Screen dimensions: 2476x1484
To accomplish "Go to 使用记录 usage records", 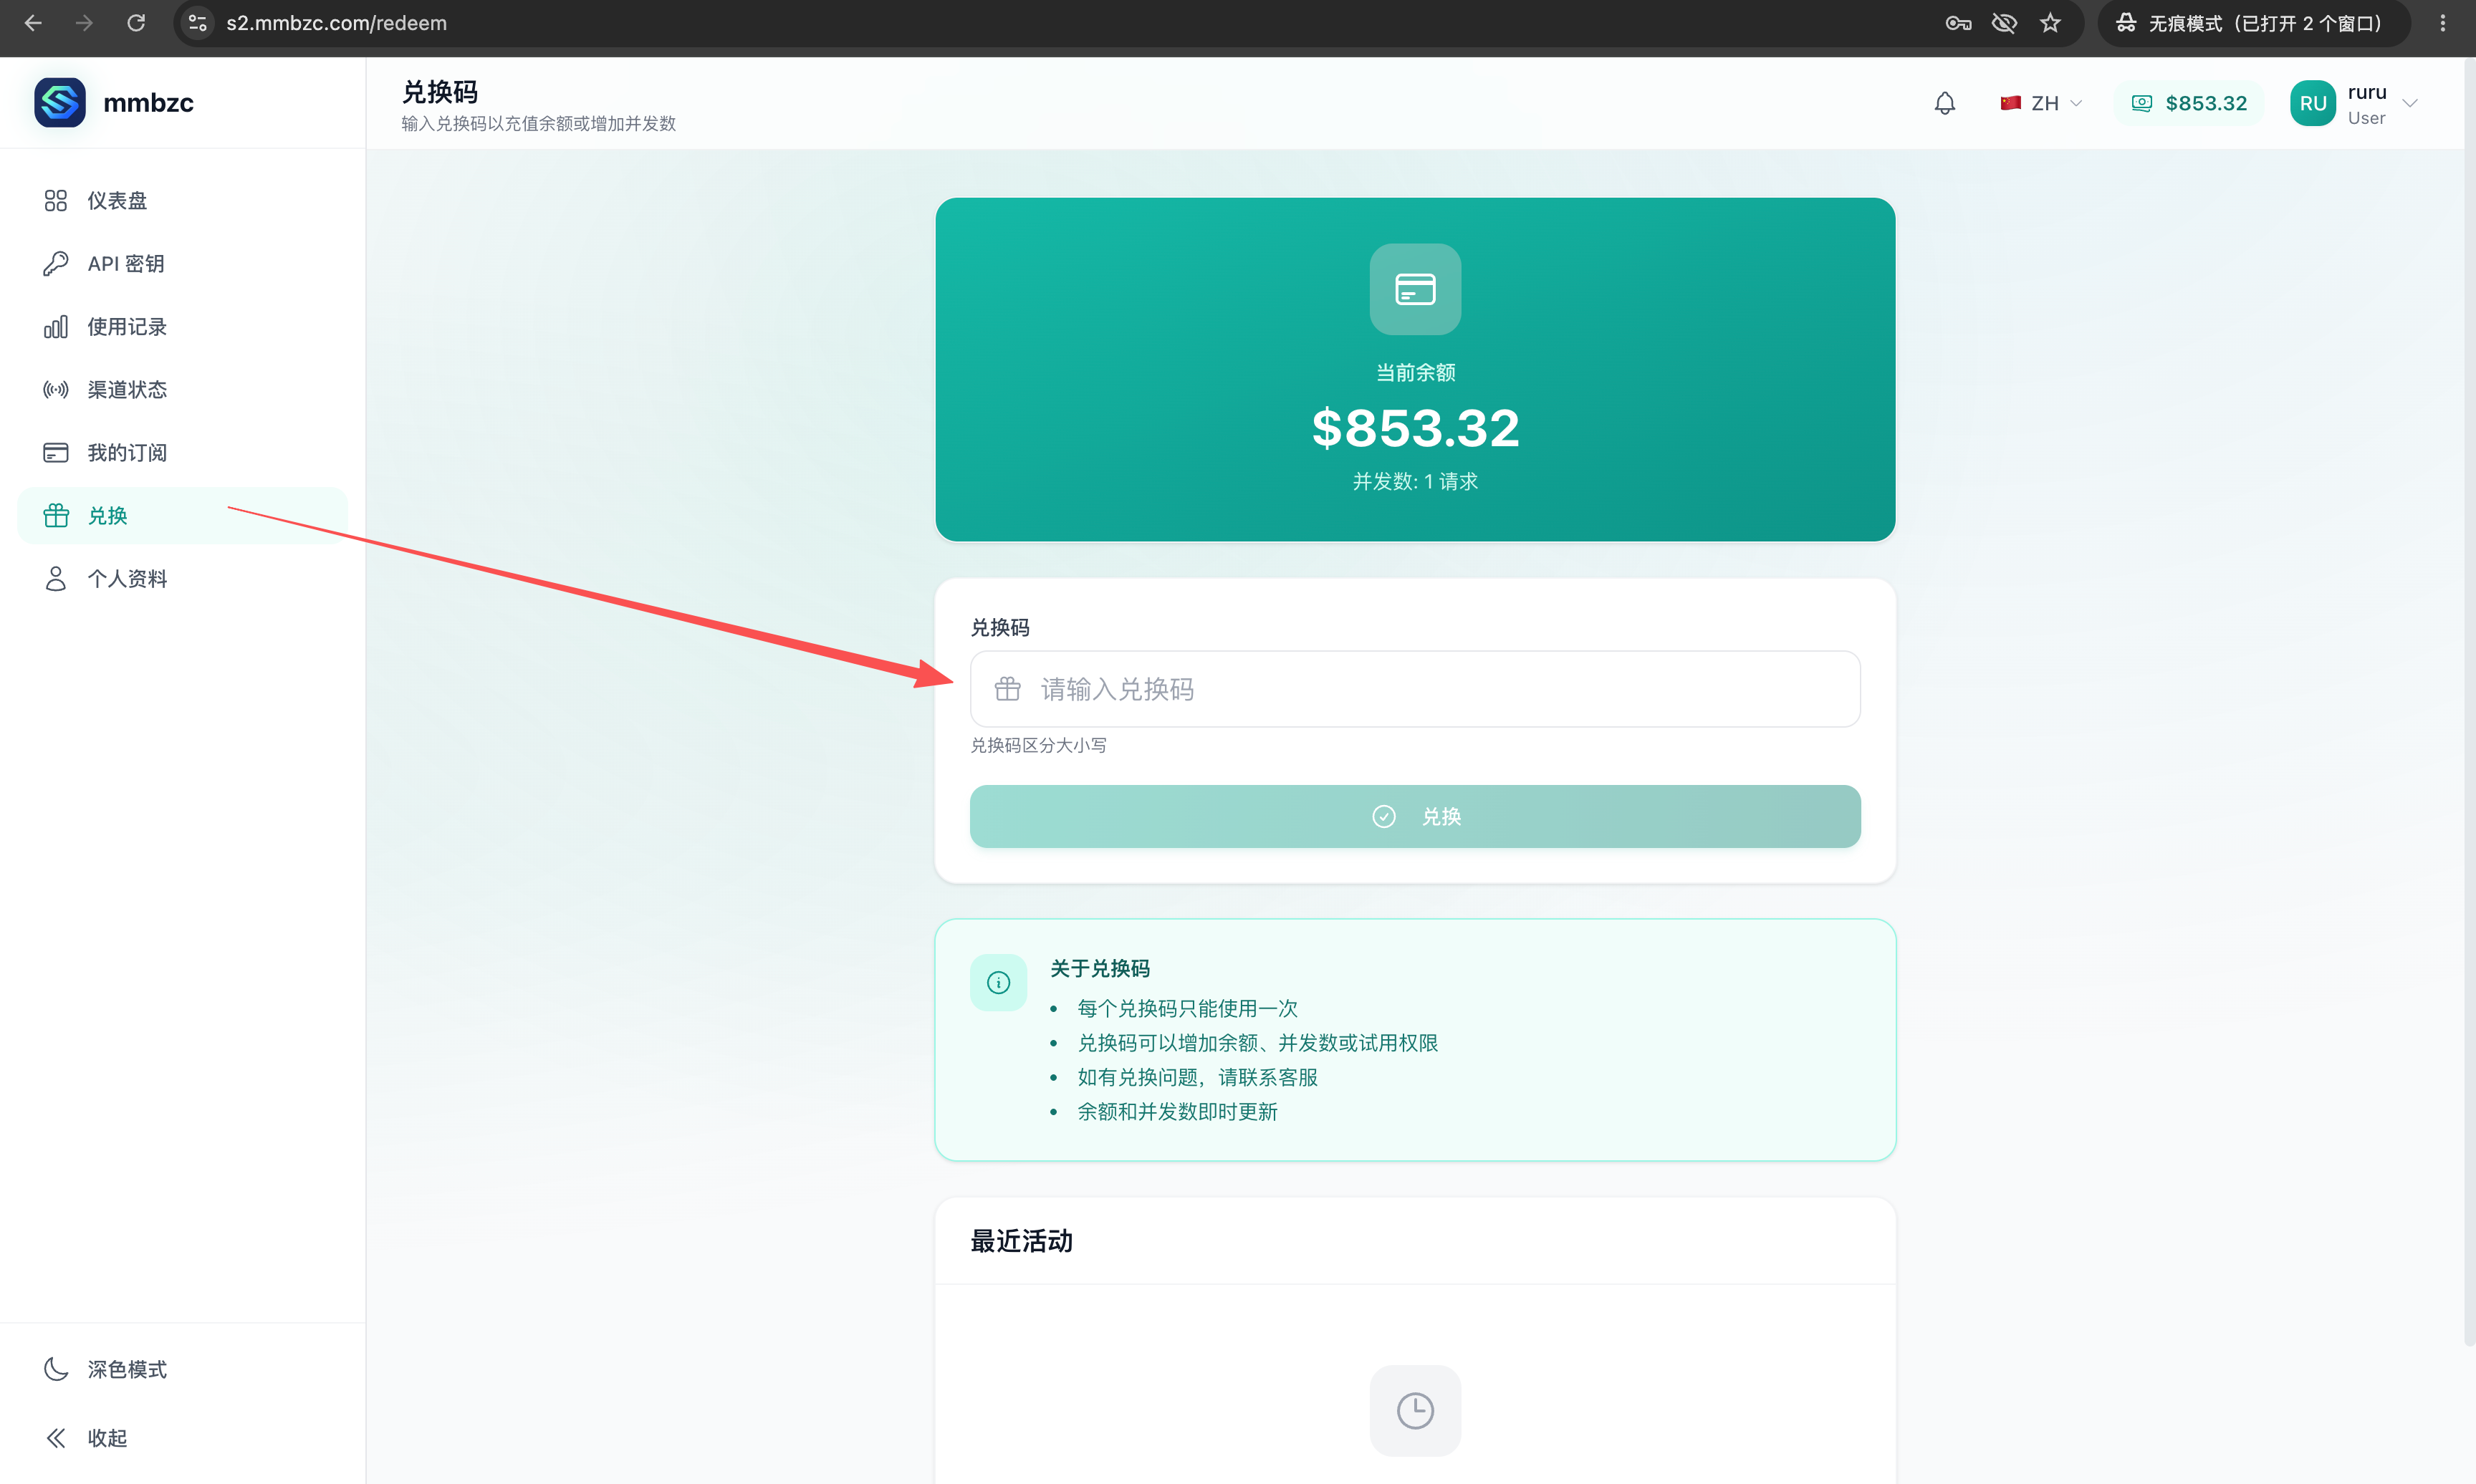I will click(x=182, y=326).
